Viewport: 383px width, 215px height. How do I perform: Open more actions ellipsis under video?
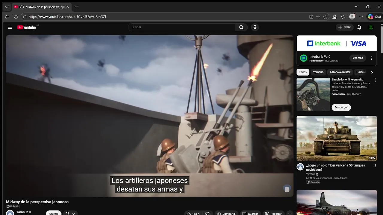(x=289, y=213)
